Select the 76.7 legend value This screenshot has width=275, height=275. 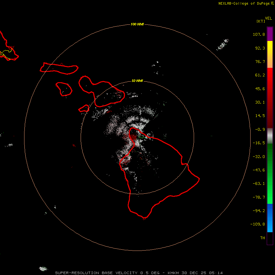click(260, 61)
